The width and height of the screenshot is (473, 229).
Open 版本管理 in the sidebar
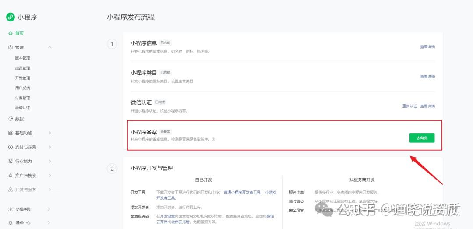coord(23,58)
